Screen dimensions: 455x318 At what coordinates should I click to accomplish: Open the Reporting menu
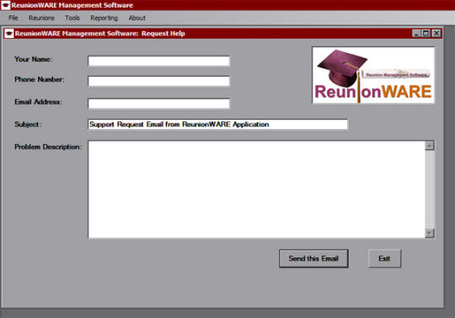[x=104, y=18]
